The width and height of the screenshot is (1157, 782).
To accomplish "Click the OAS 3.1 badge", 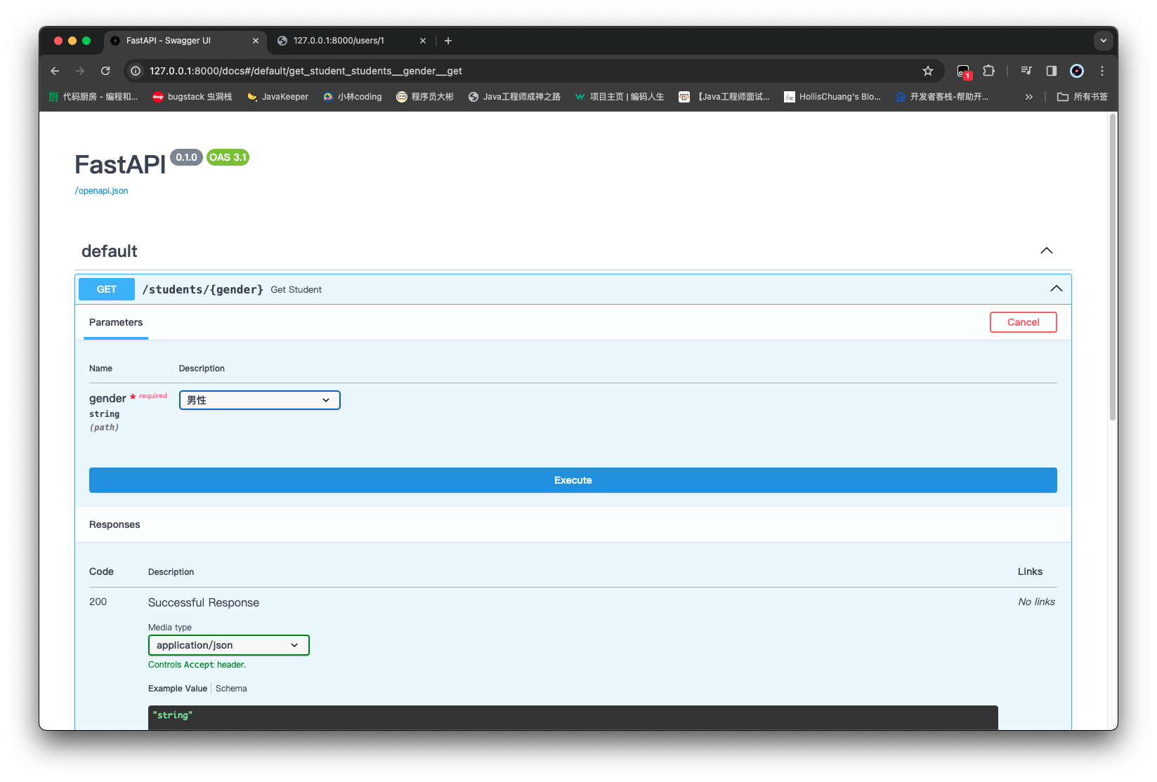I will (x=228, y=157).
